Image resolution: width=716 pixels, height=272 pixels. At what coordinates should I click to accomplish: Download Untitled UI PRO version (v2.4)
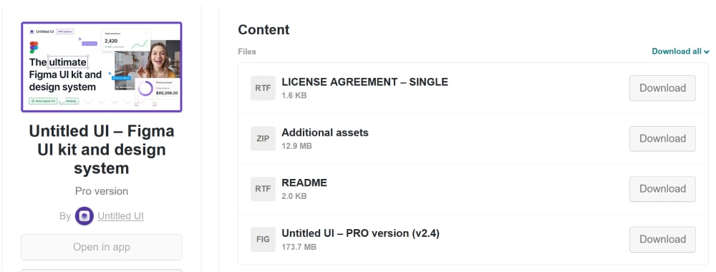662,239
